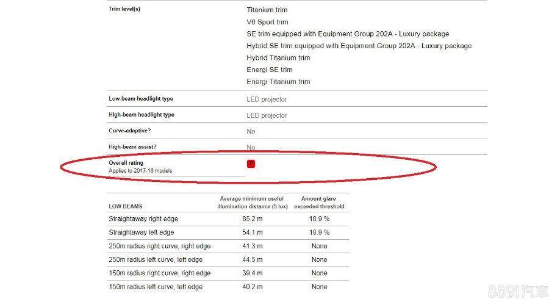Click the red P overall rating badge

[251, 164]
